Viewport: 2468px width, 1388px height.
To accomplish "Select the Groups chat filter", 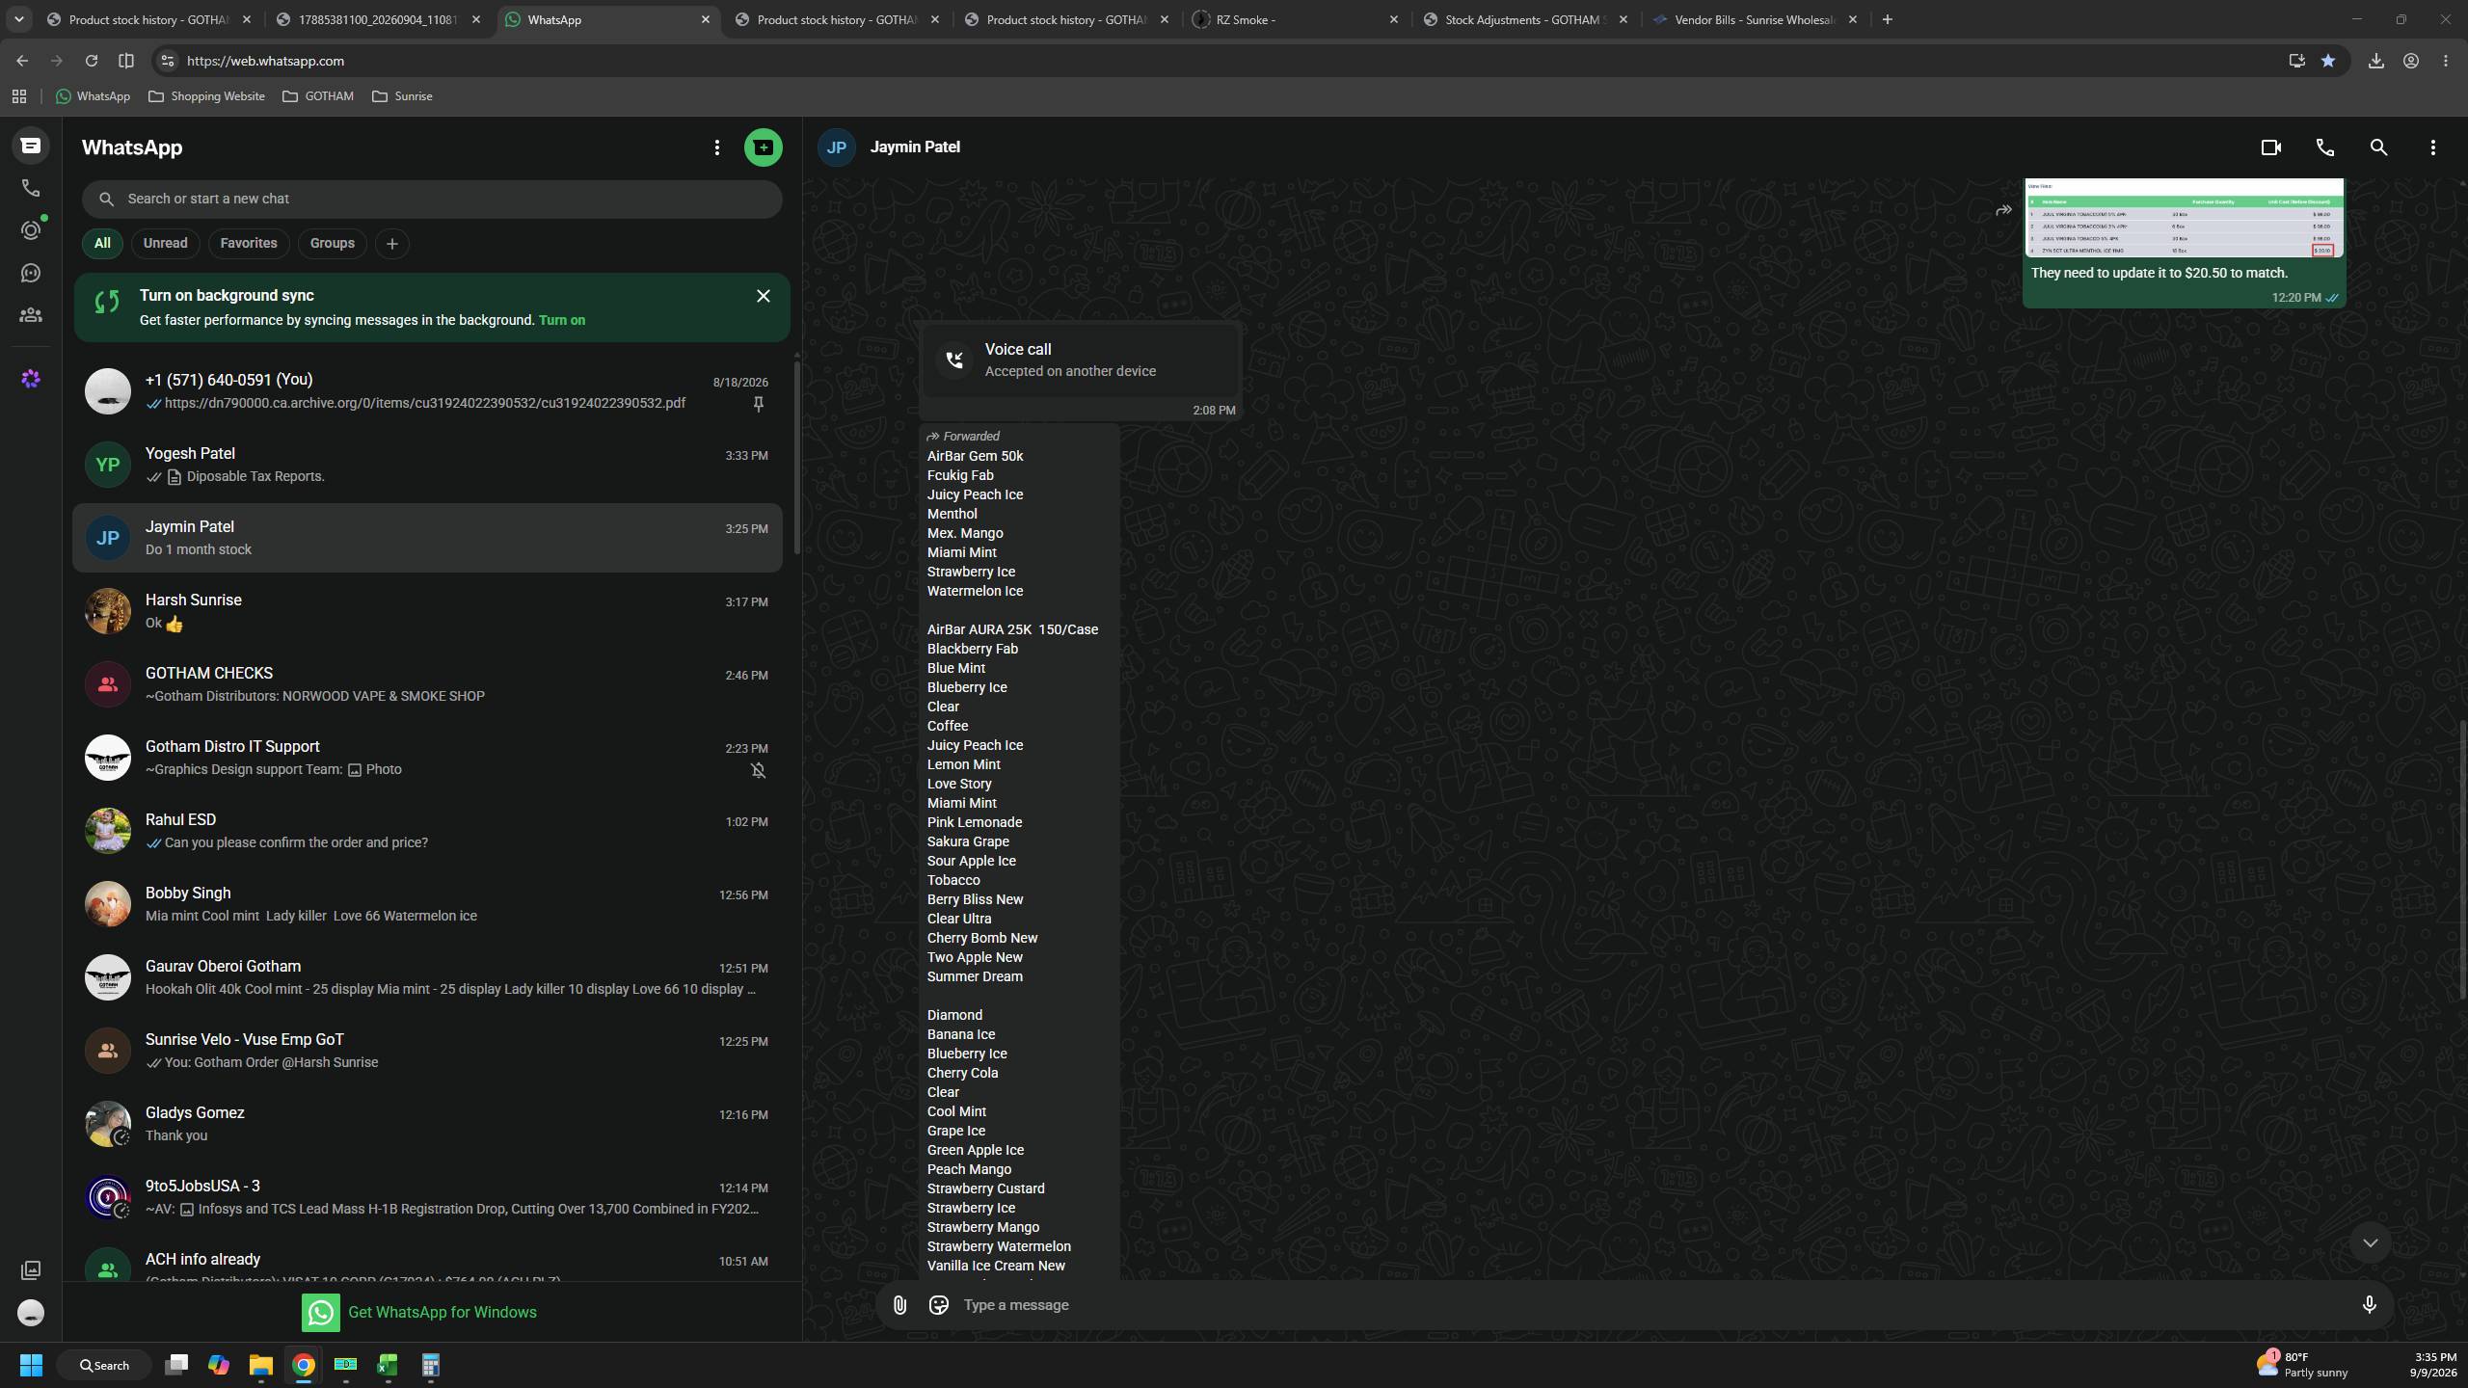I will pos(332,244).
